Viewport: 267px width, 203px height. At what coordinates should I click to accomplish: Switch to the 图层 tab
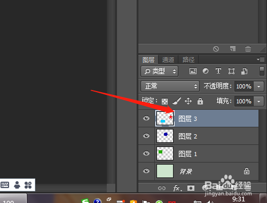(148, 60)
